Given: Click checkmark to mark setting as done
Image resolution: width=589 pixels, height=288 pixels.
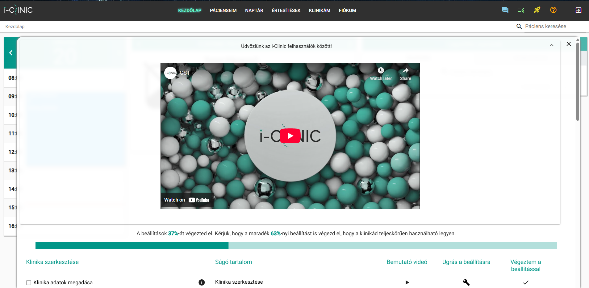Looking at the screenshot, I should point(526,282).
